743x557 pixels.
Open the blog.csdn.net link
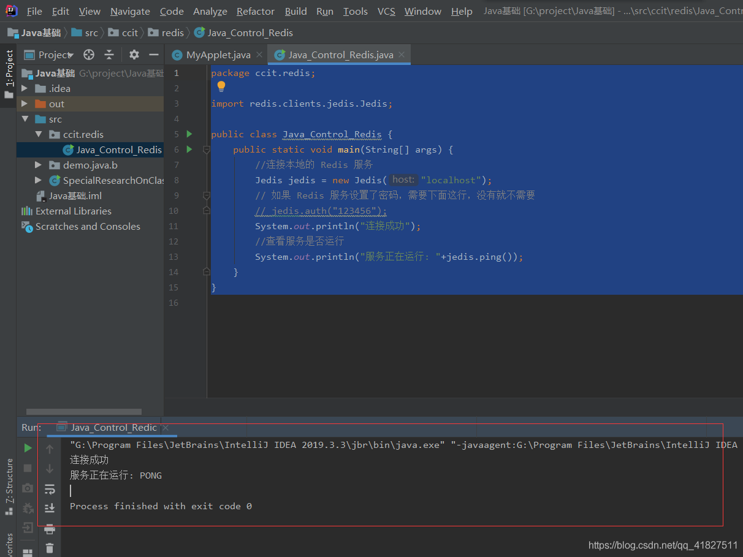click(x=662, y=544)
